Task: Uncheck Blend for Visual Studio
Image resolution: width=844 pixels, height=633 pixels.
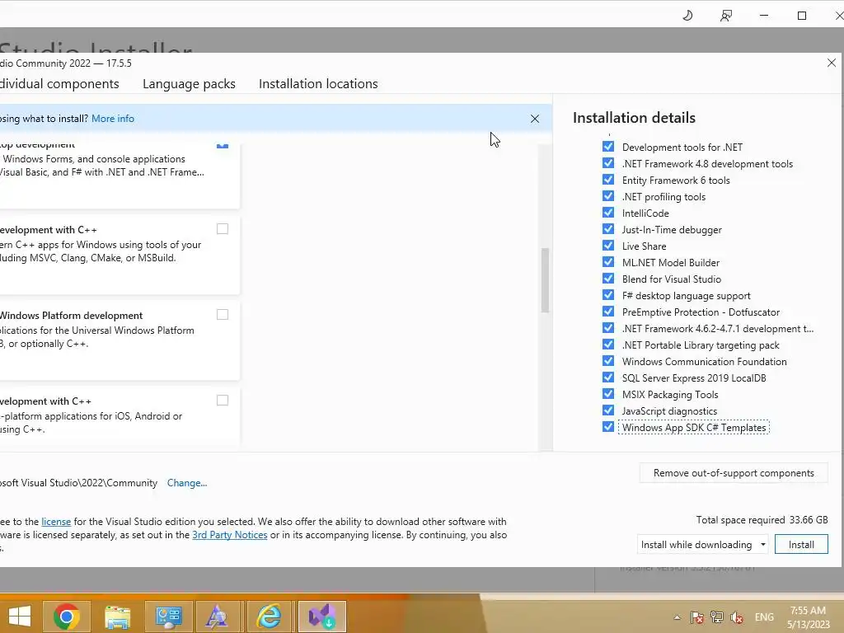Action: [608, 279]
